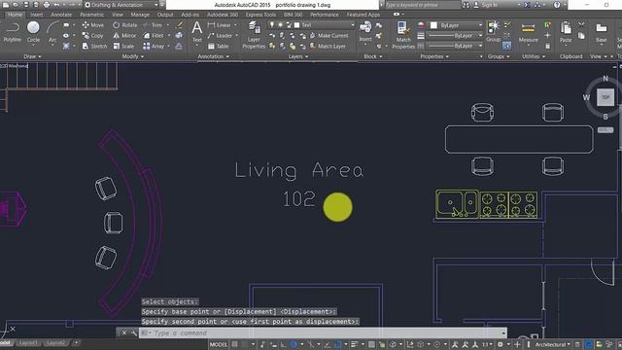Click the Array tool
The height and width of the screenshot is (350, 622).
(x=154, y=47)
